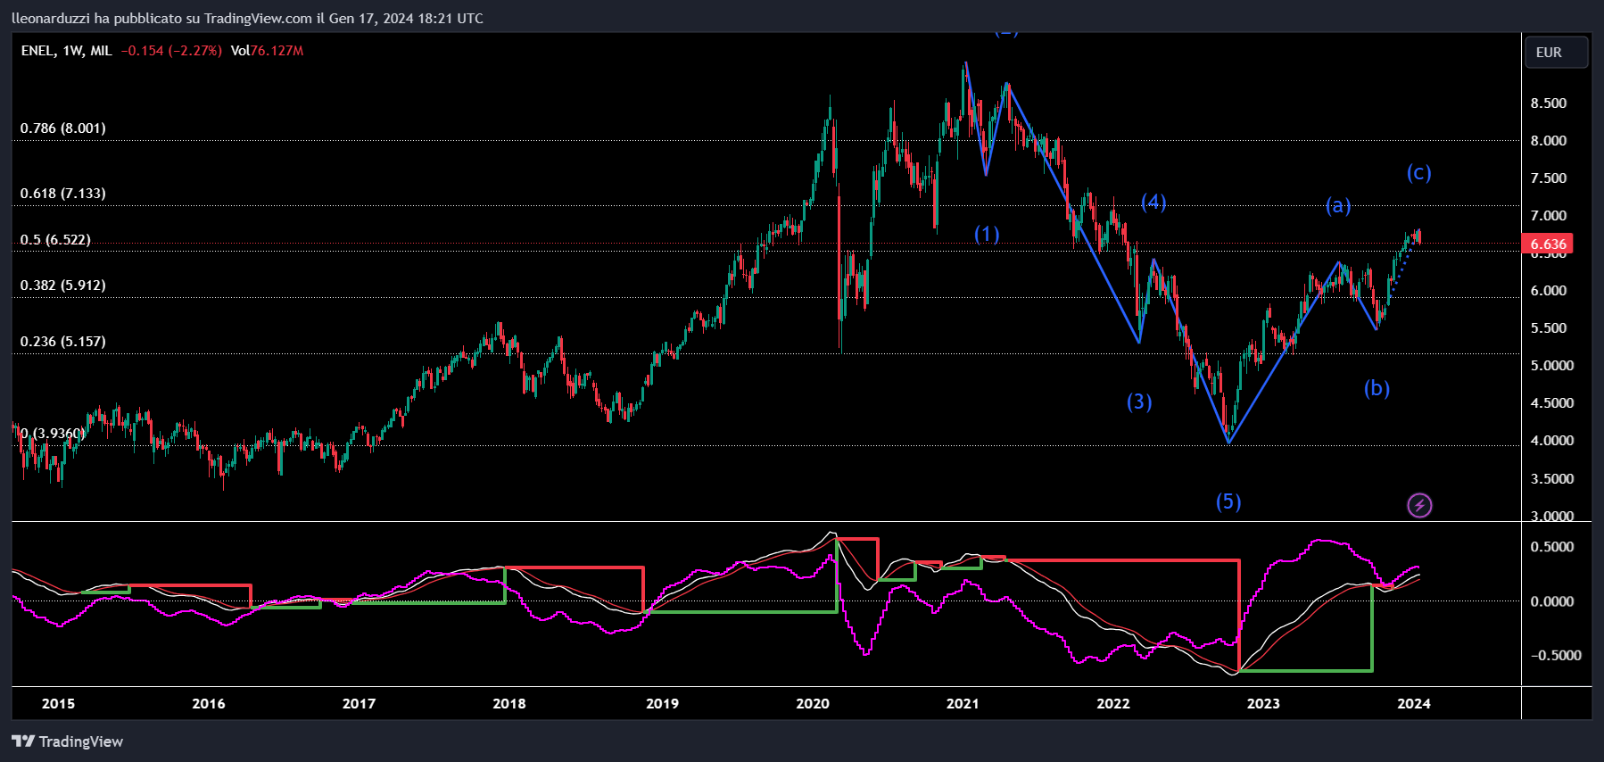Click the Elliott wave label (1)
1604x762 pixels.
click(986, 234)
